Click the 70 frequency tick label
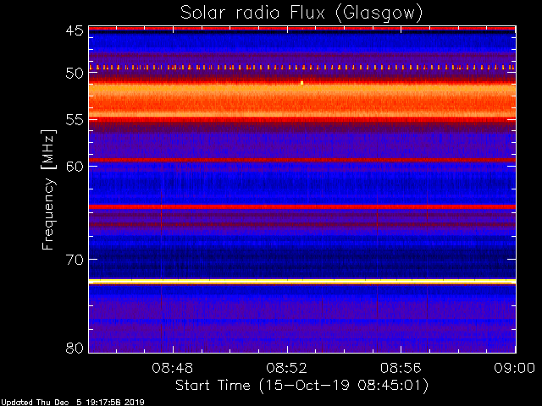The height and width of the screenshot is (406, 542). (75, 260)
